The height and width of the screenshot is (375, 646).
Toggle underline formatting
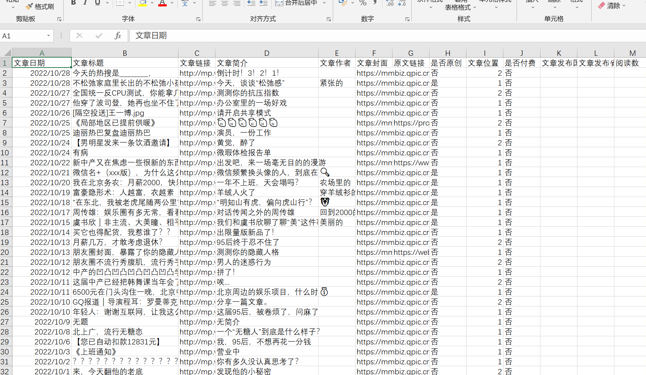97,3
